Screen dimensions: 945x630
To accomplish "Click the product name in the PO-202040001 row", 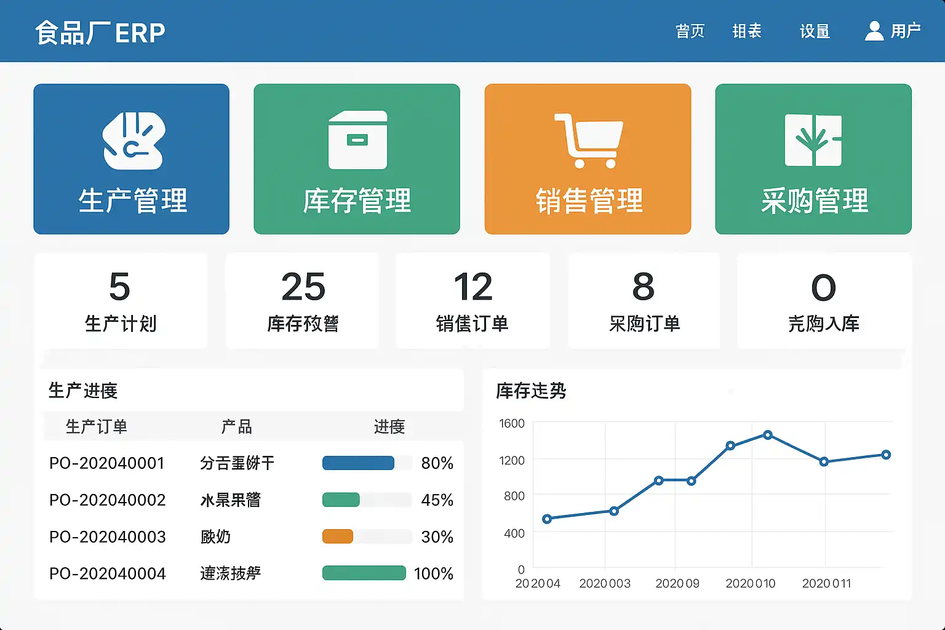I will (237, 463).
